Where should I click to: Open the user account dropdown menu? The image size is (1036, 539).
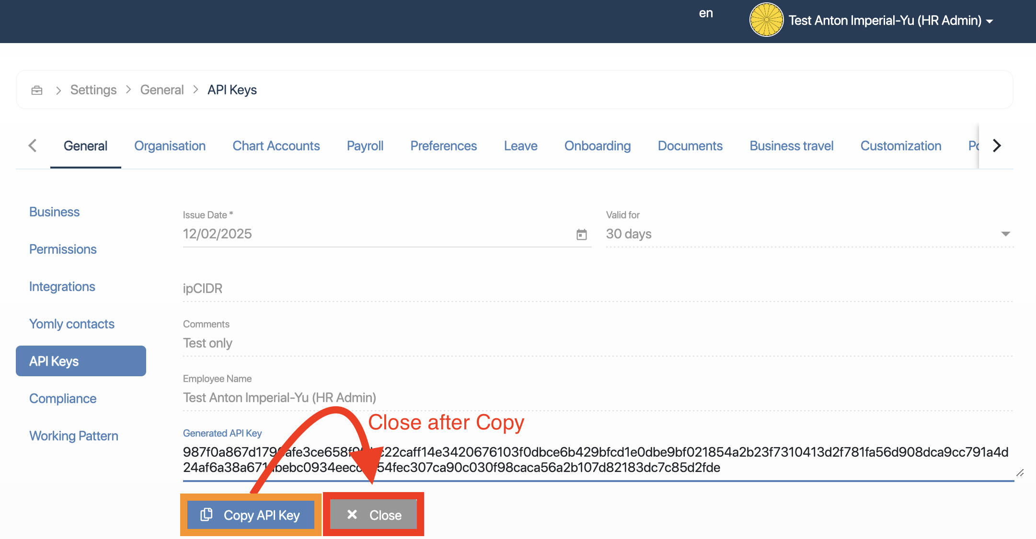[989, 21]
